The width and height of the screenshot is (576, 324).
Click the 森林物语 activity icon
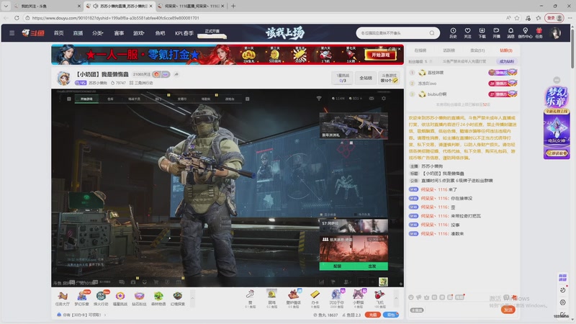coord(158,298)
